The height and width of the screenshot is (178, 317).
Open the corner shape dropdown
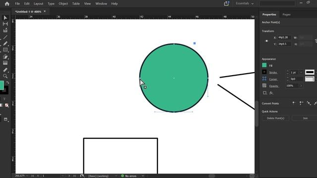click(x=310, y=79)
